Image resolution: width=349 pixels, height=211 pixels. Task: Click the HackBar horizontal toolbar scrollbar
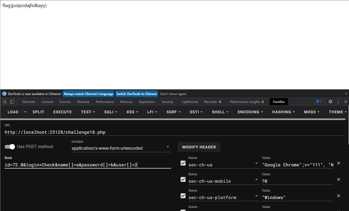coord(173,119)
